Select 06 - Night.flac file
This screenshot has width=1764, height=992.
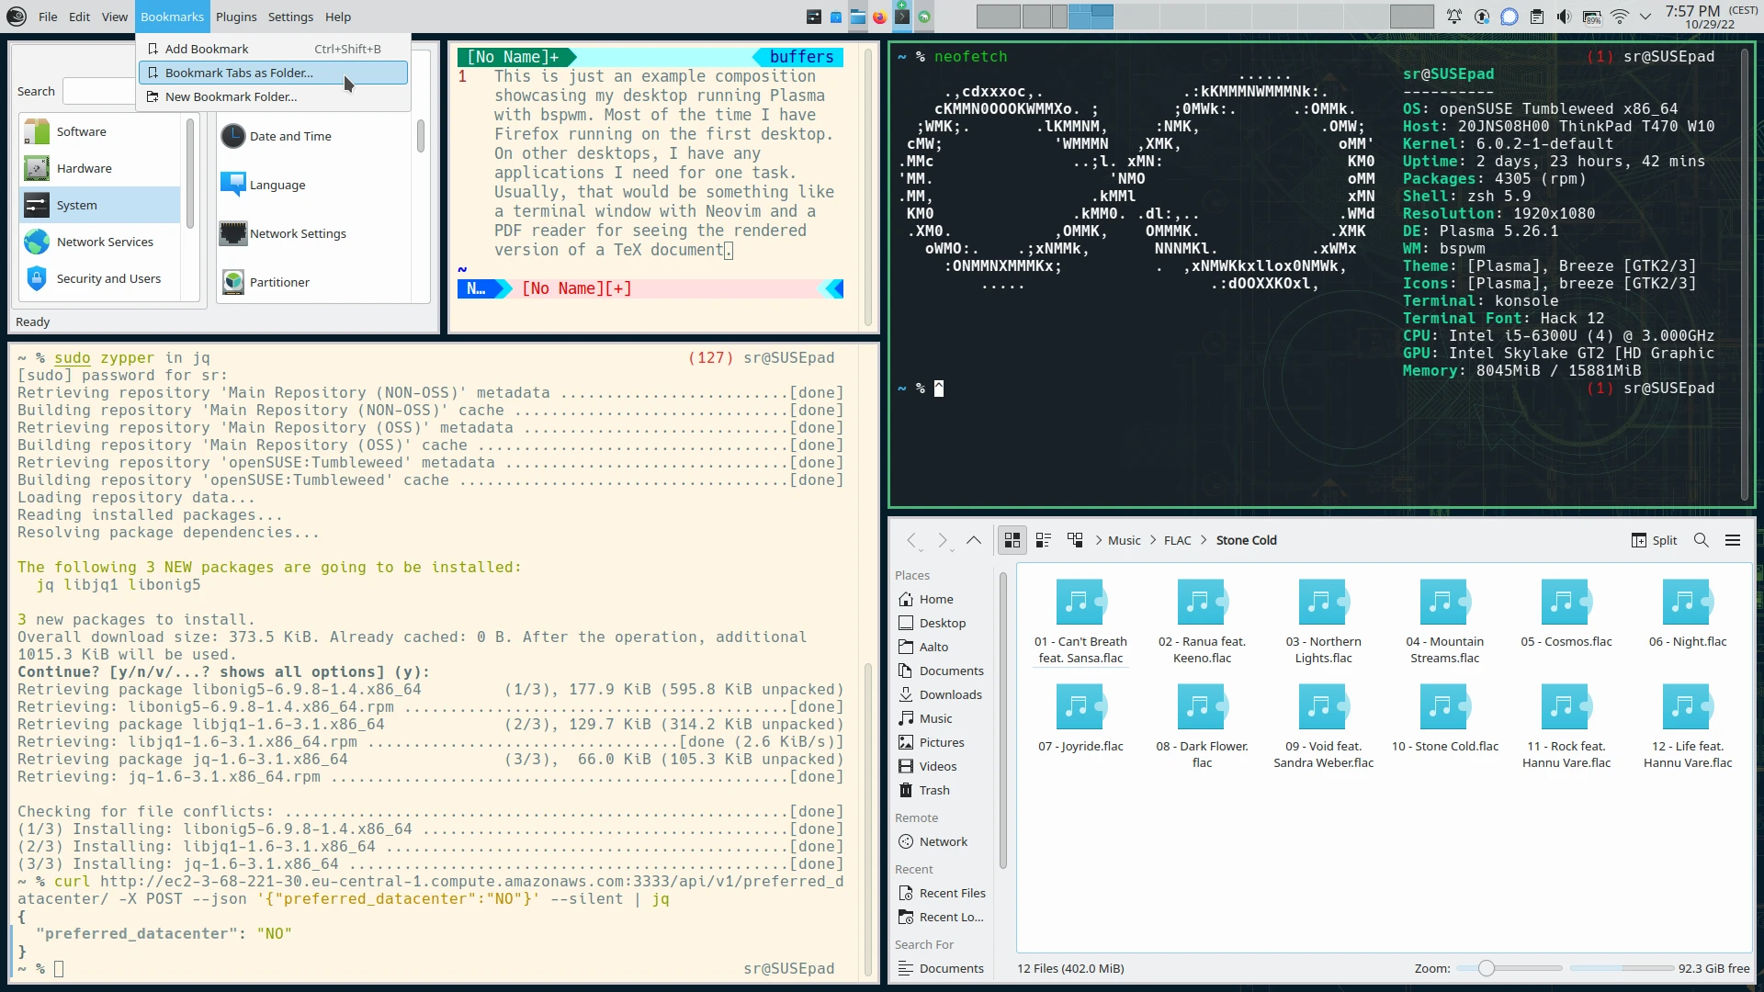pos(1687,613)
